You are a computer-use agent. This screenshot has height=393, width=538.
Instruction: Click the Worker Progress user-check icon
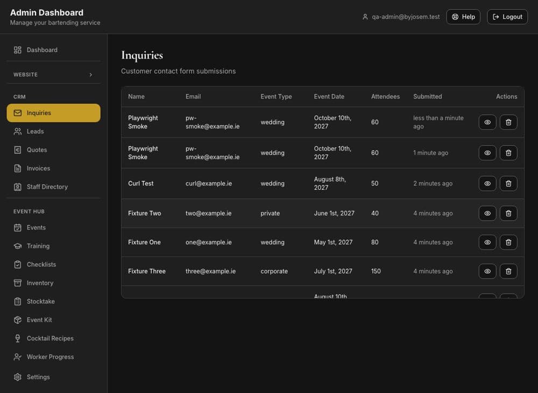click(18, 357)
